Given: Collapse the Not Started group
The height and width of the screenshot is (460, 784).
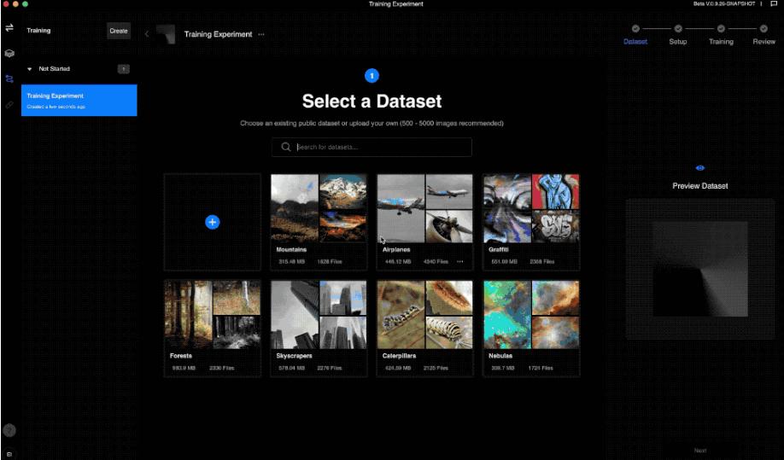Looking at the screenshot, I should pos(30,69).
